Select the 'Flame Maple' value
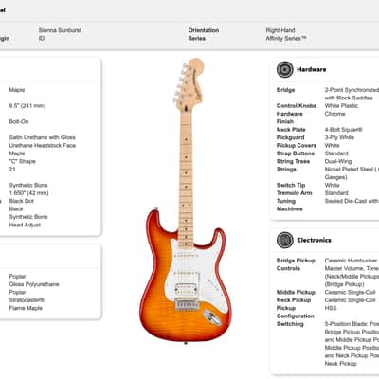The height and width of the screenshot is (379, 379). coord(26,308)
